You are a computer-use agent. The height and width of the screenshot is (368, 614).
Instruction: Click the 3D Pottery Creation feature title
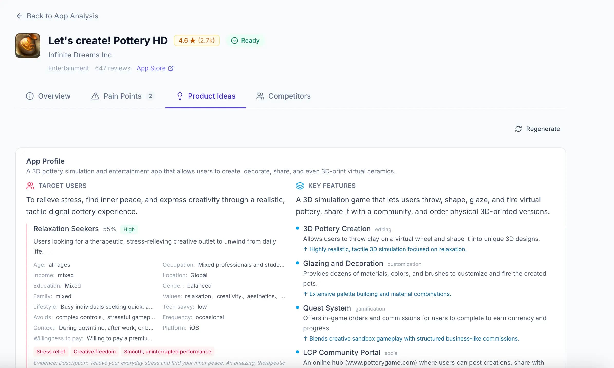point(337,229)
